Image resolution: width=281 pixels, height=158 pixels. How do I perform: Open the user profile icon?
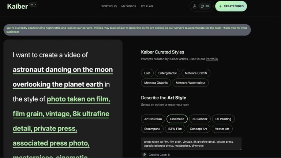point(194,6)
